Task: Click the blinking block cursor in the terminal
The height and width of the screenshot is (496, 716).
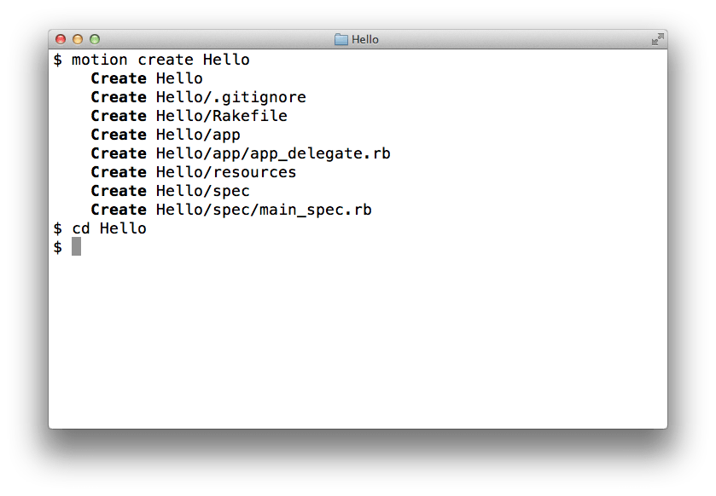Action: 76,246
